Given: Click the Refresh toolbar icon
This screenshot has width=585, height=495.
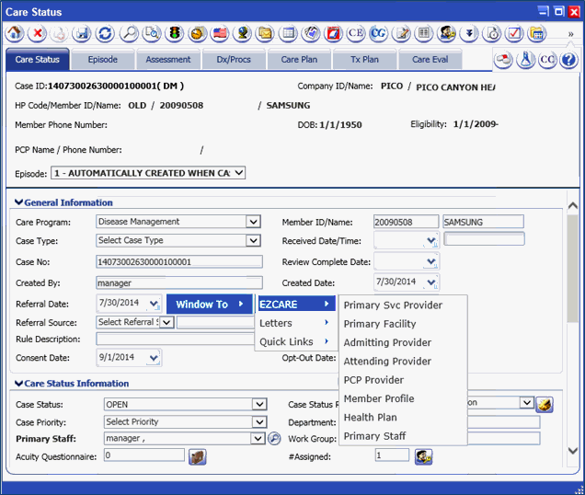Looking at the screenshot, I should click(x=106, y=34).
